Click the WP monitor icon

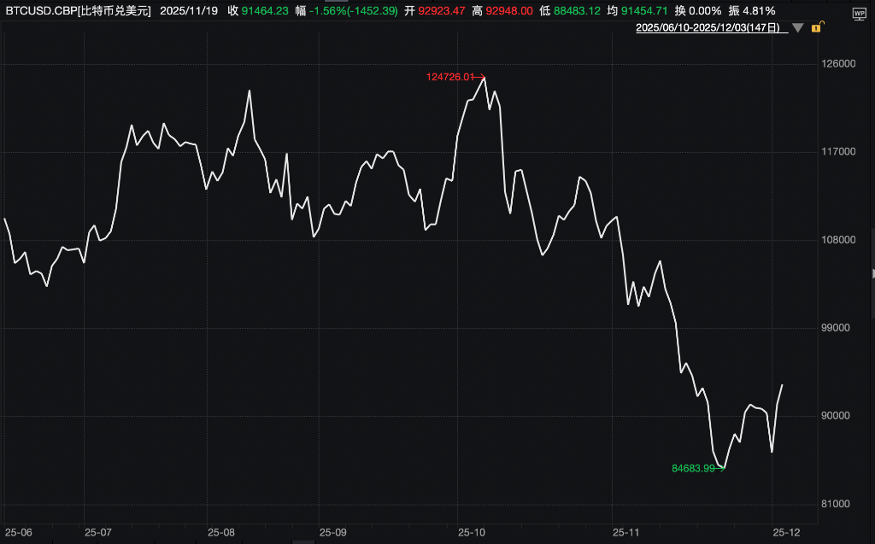[859, 15]
